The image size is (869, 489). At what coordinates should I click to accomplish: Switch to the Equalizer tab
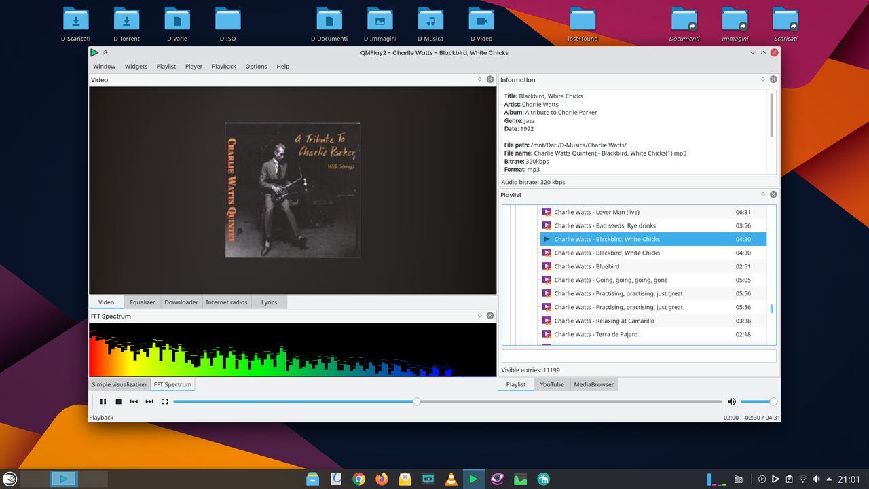143,302
